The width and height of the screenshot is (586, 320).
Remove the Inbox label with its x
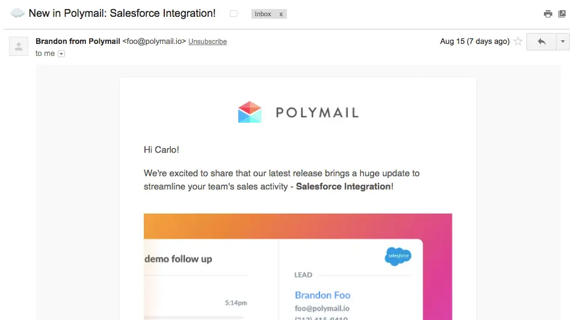(x=281, y=14)
